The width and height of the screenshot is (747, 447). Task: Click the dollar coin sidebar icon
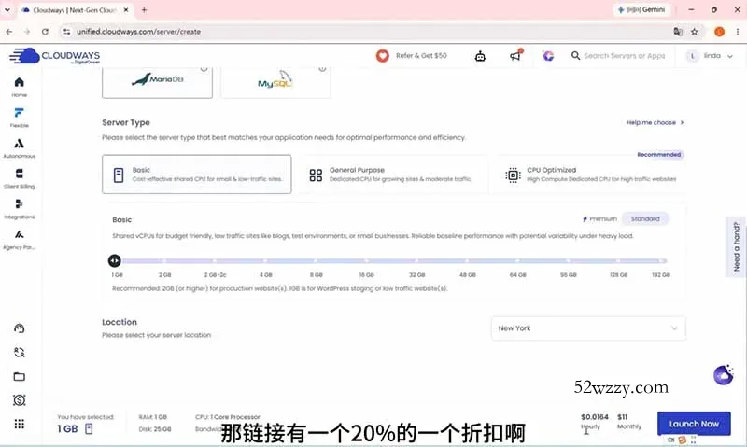19,400
